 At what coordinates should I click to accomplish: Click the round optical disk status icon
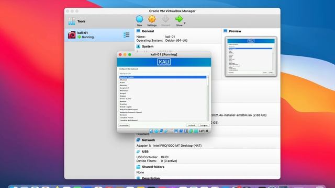pos(157,131)
